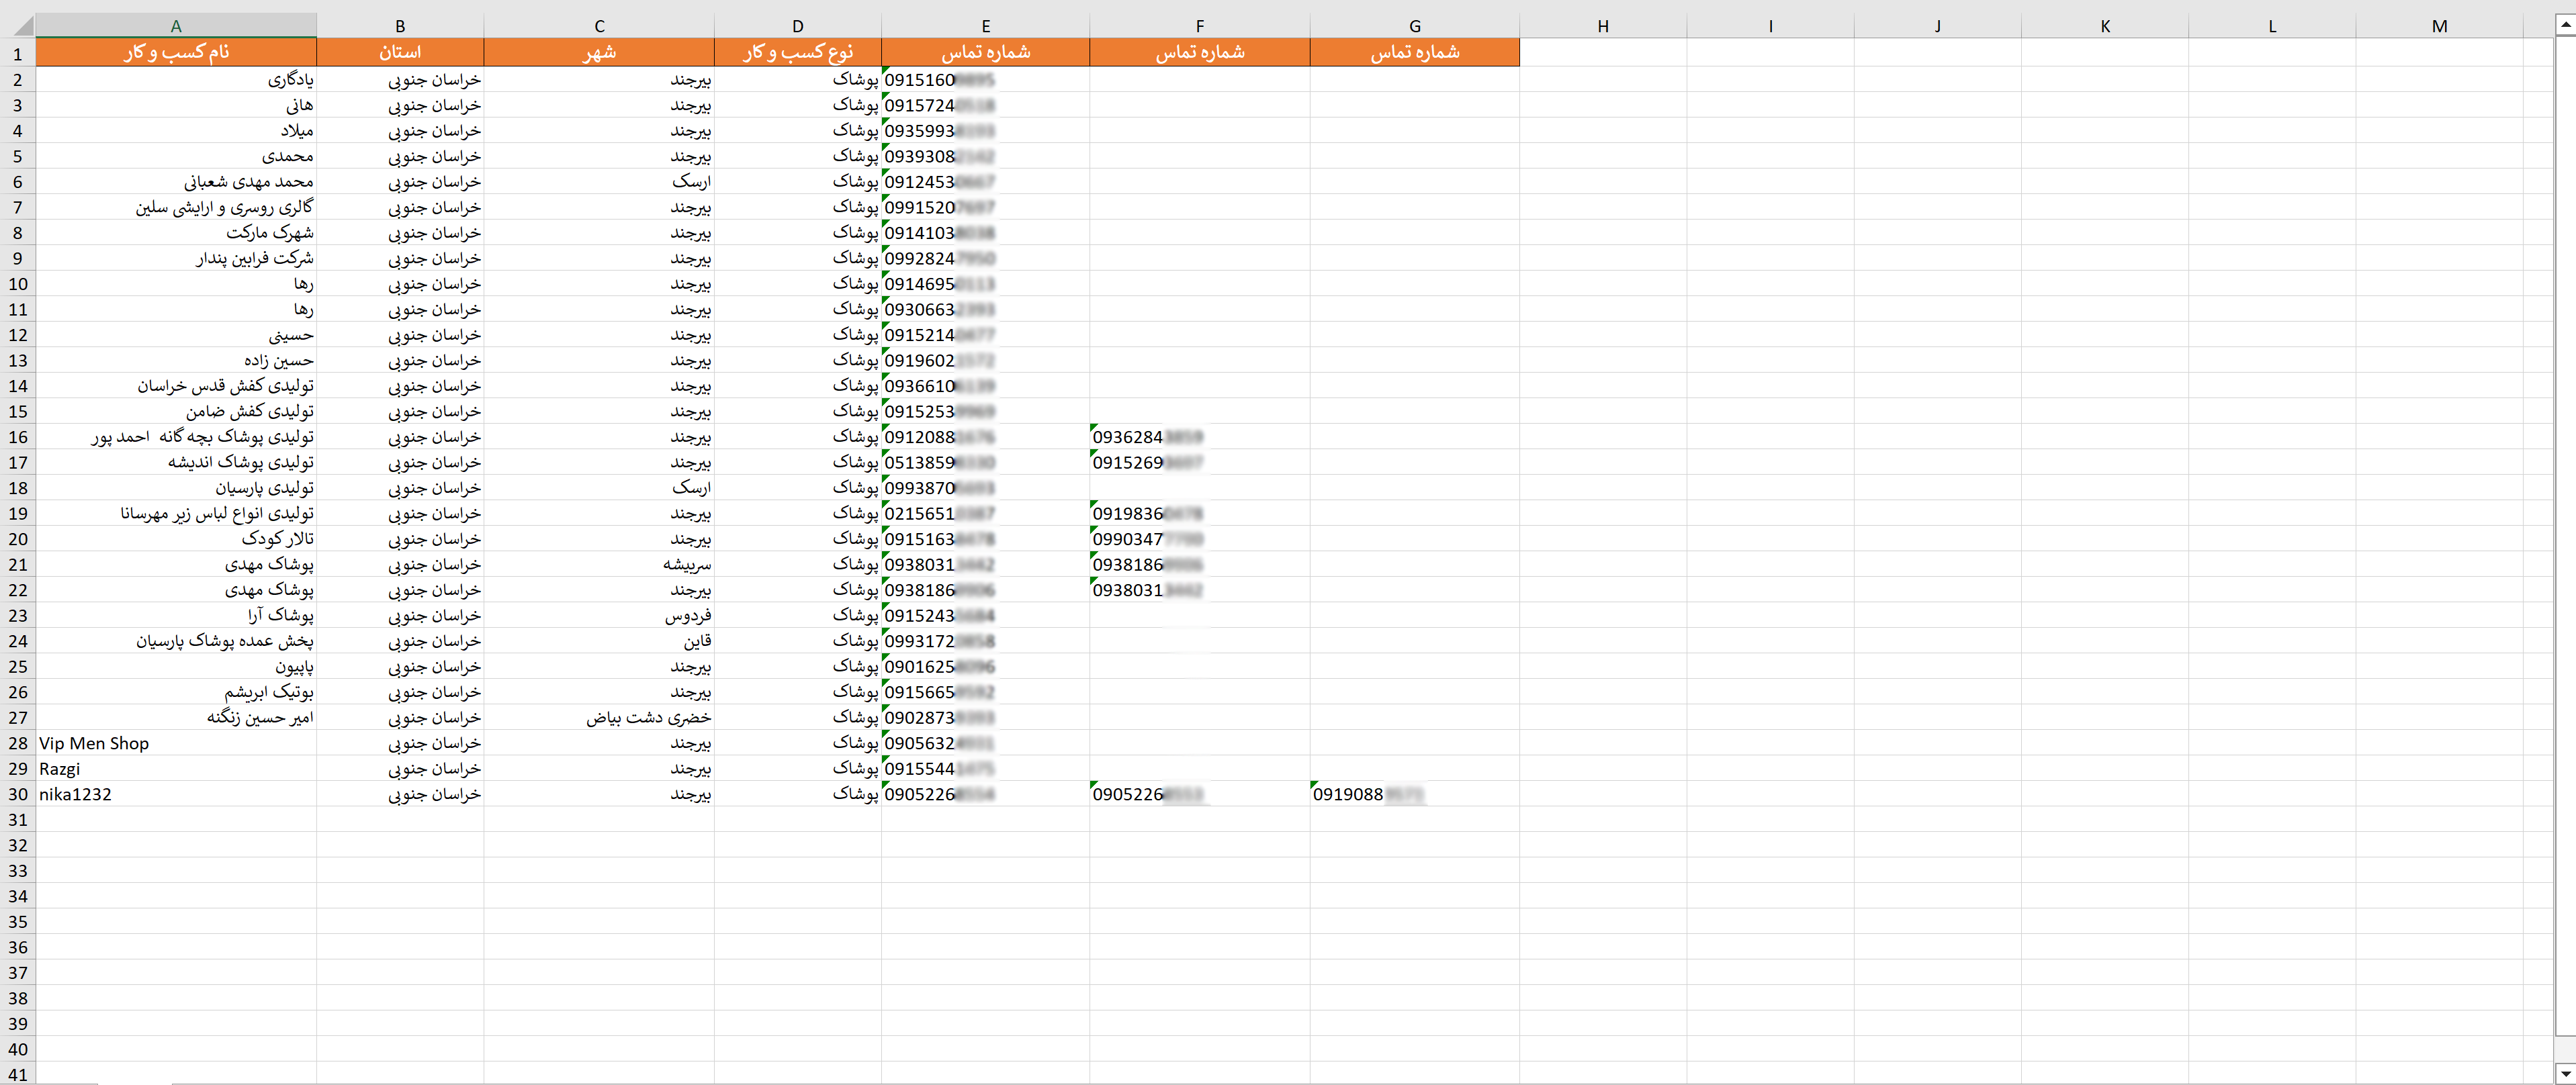Select cell 'تالار کودک'

[x=176, y=539]
